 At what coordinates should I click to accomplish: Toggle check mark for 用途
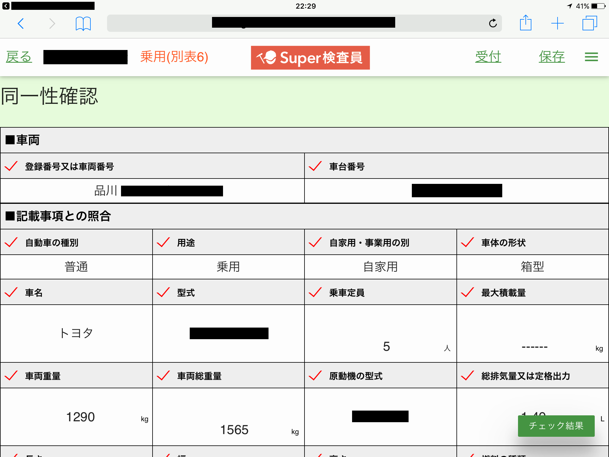164,242
